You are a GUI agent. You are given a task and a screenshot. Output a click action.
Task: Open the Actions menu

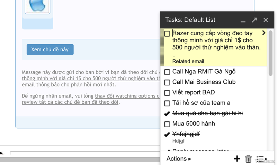point(179,159)
